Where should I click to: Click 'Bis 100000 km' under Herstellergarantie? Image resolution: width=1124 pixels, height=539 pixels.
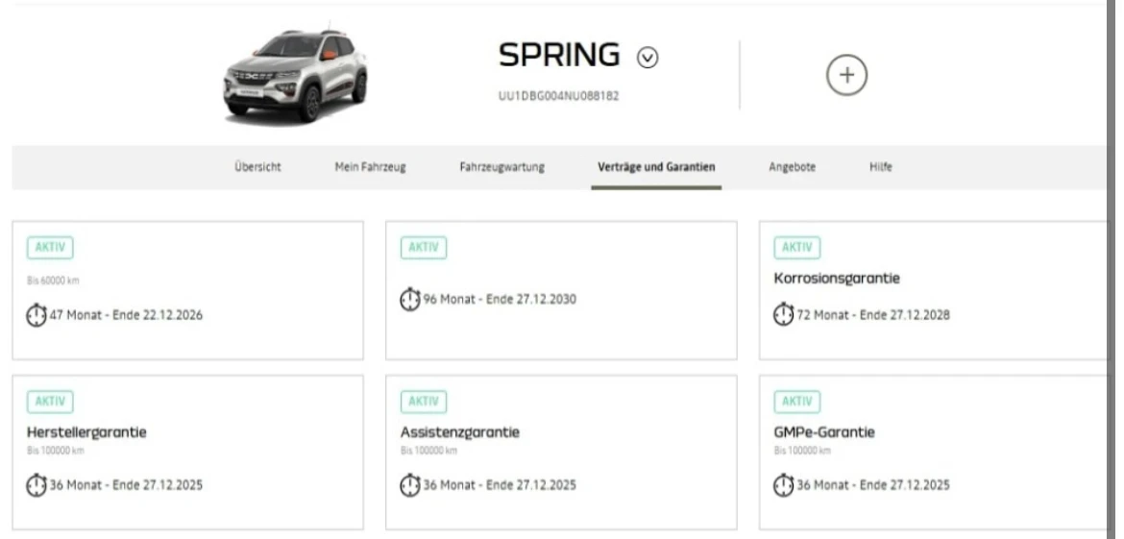[55, 451]
